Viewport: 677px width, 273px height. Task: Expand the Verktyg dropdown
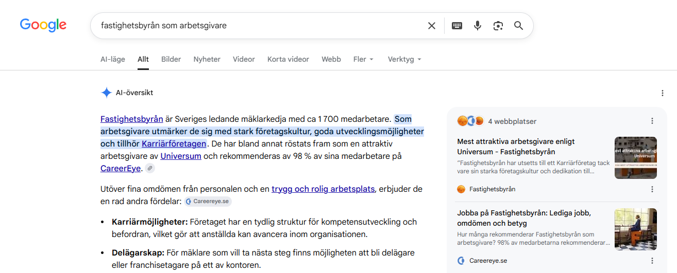click(405, 59)
